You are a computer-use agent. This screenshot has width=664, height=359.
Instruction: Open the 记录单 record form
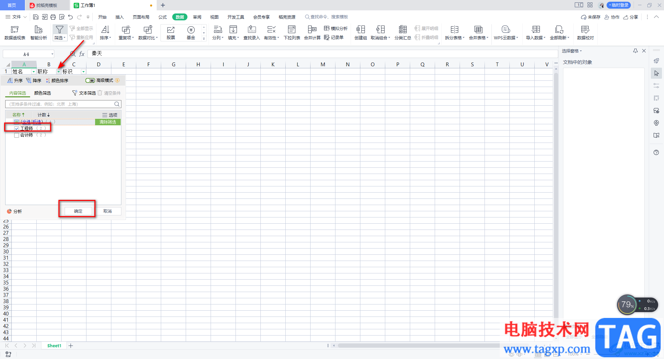click(334, 37)
